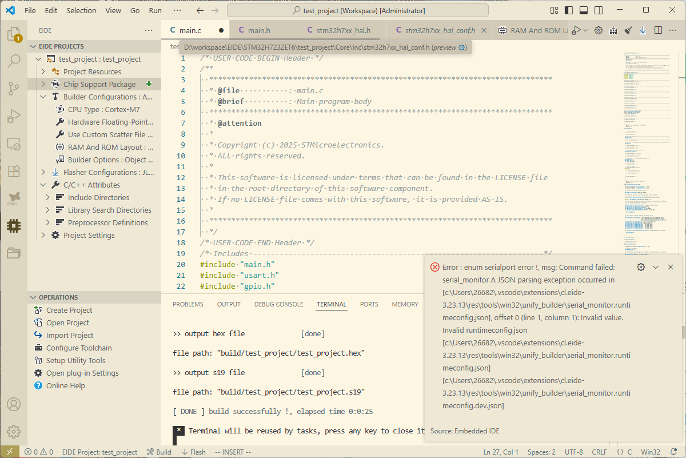This screenshot has width=686, height=458.
Task: Click the green plus on Chip Support Package
Action: pyautogui.click(x=149, y=84)
